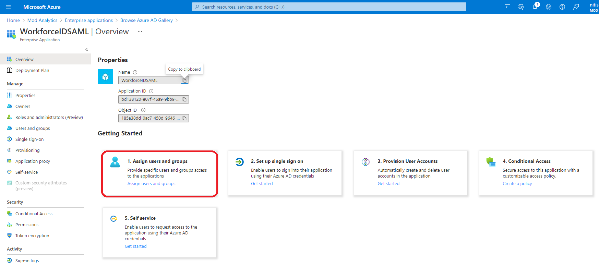The image size is (599, 267).
Task: Click Get started under Provision User Accounts
Action: [x=388, y=184]
